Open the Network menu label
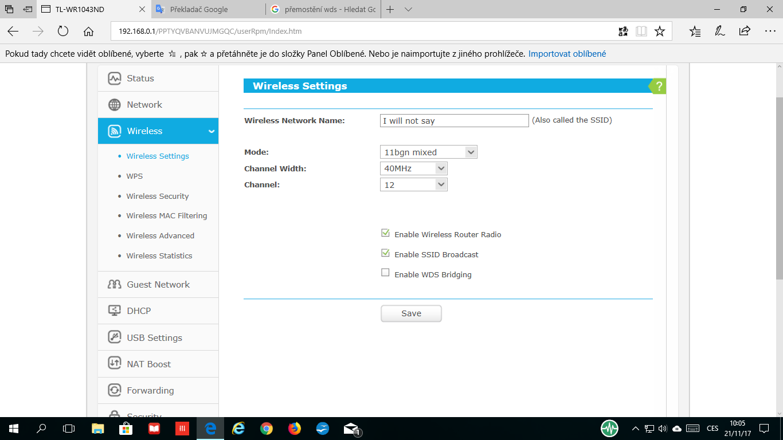Screen dimensions: 783x440 click(x=144, y=105)
